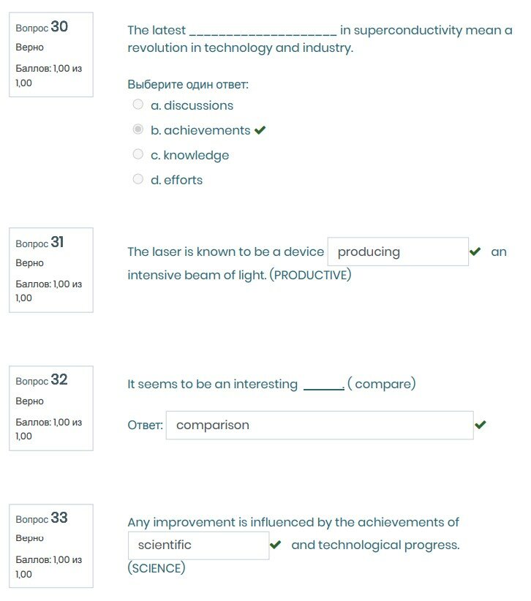Screen dimensions: 531x601
Task: Pick radio option d. efforts
Action: (138, 179)
